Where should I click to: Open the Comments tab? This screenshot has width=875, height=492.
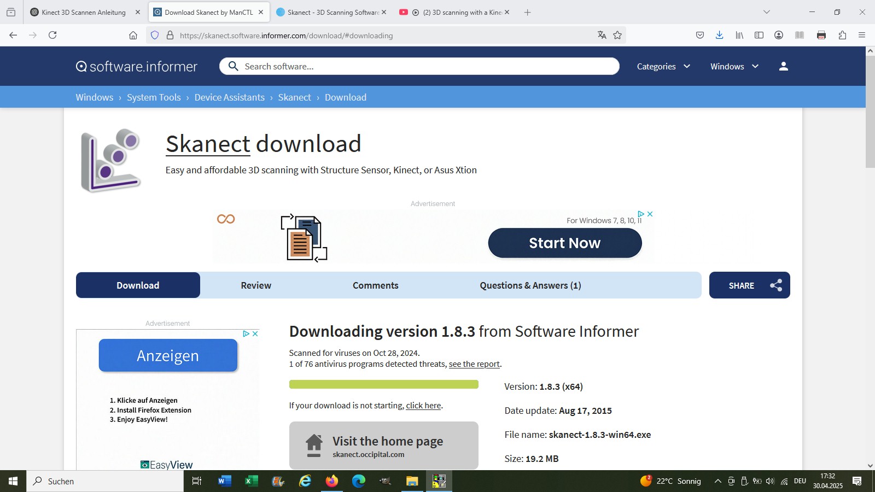[376, 285]
